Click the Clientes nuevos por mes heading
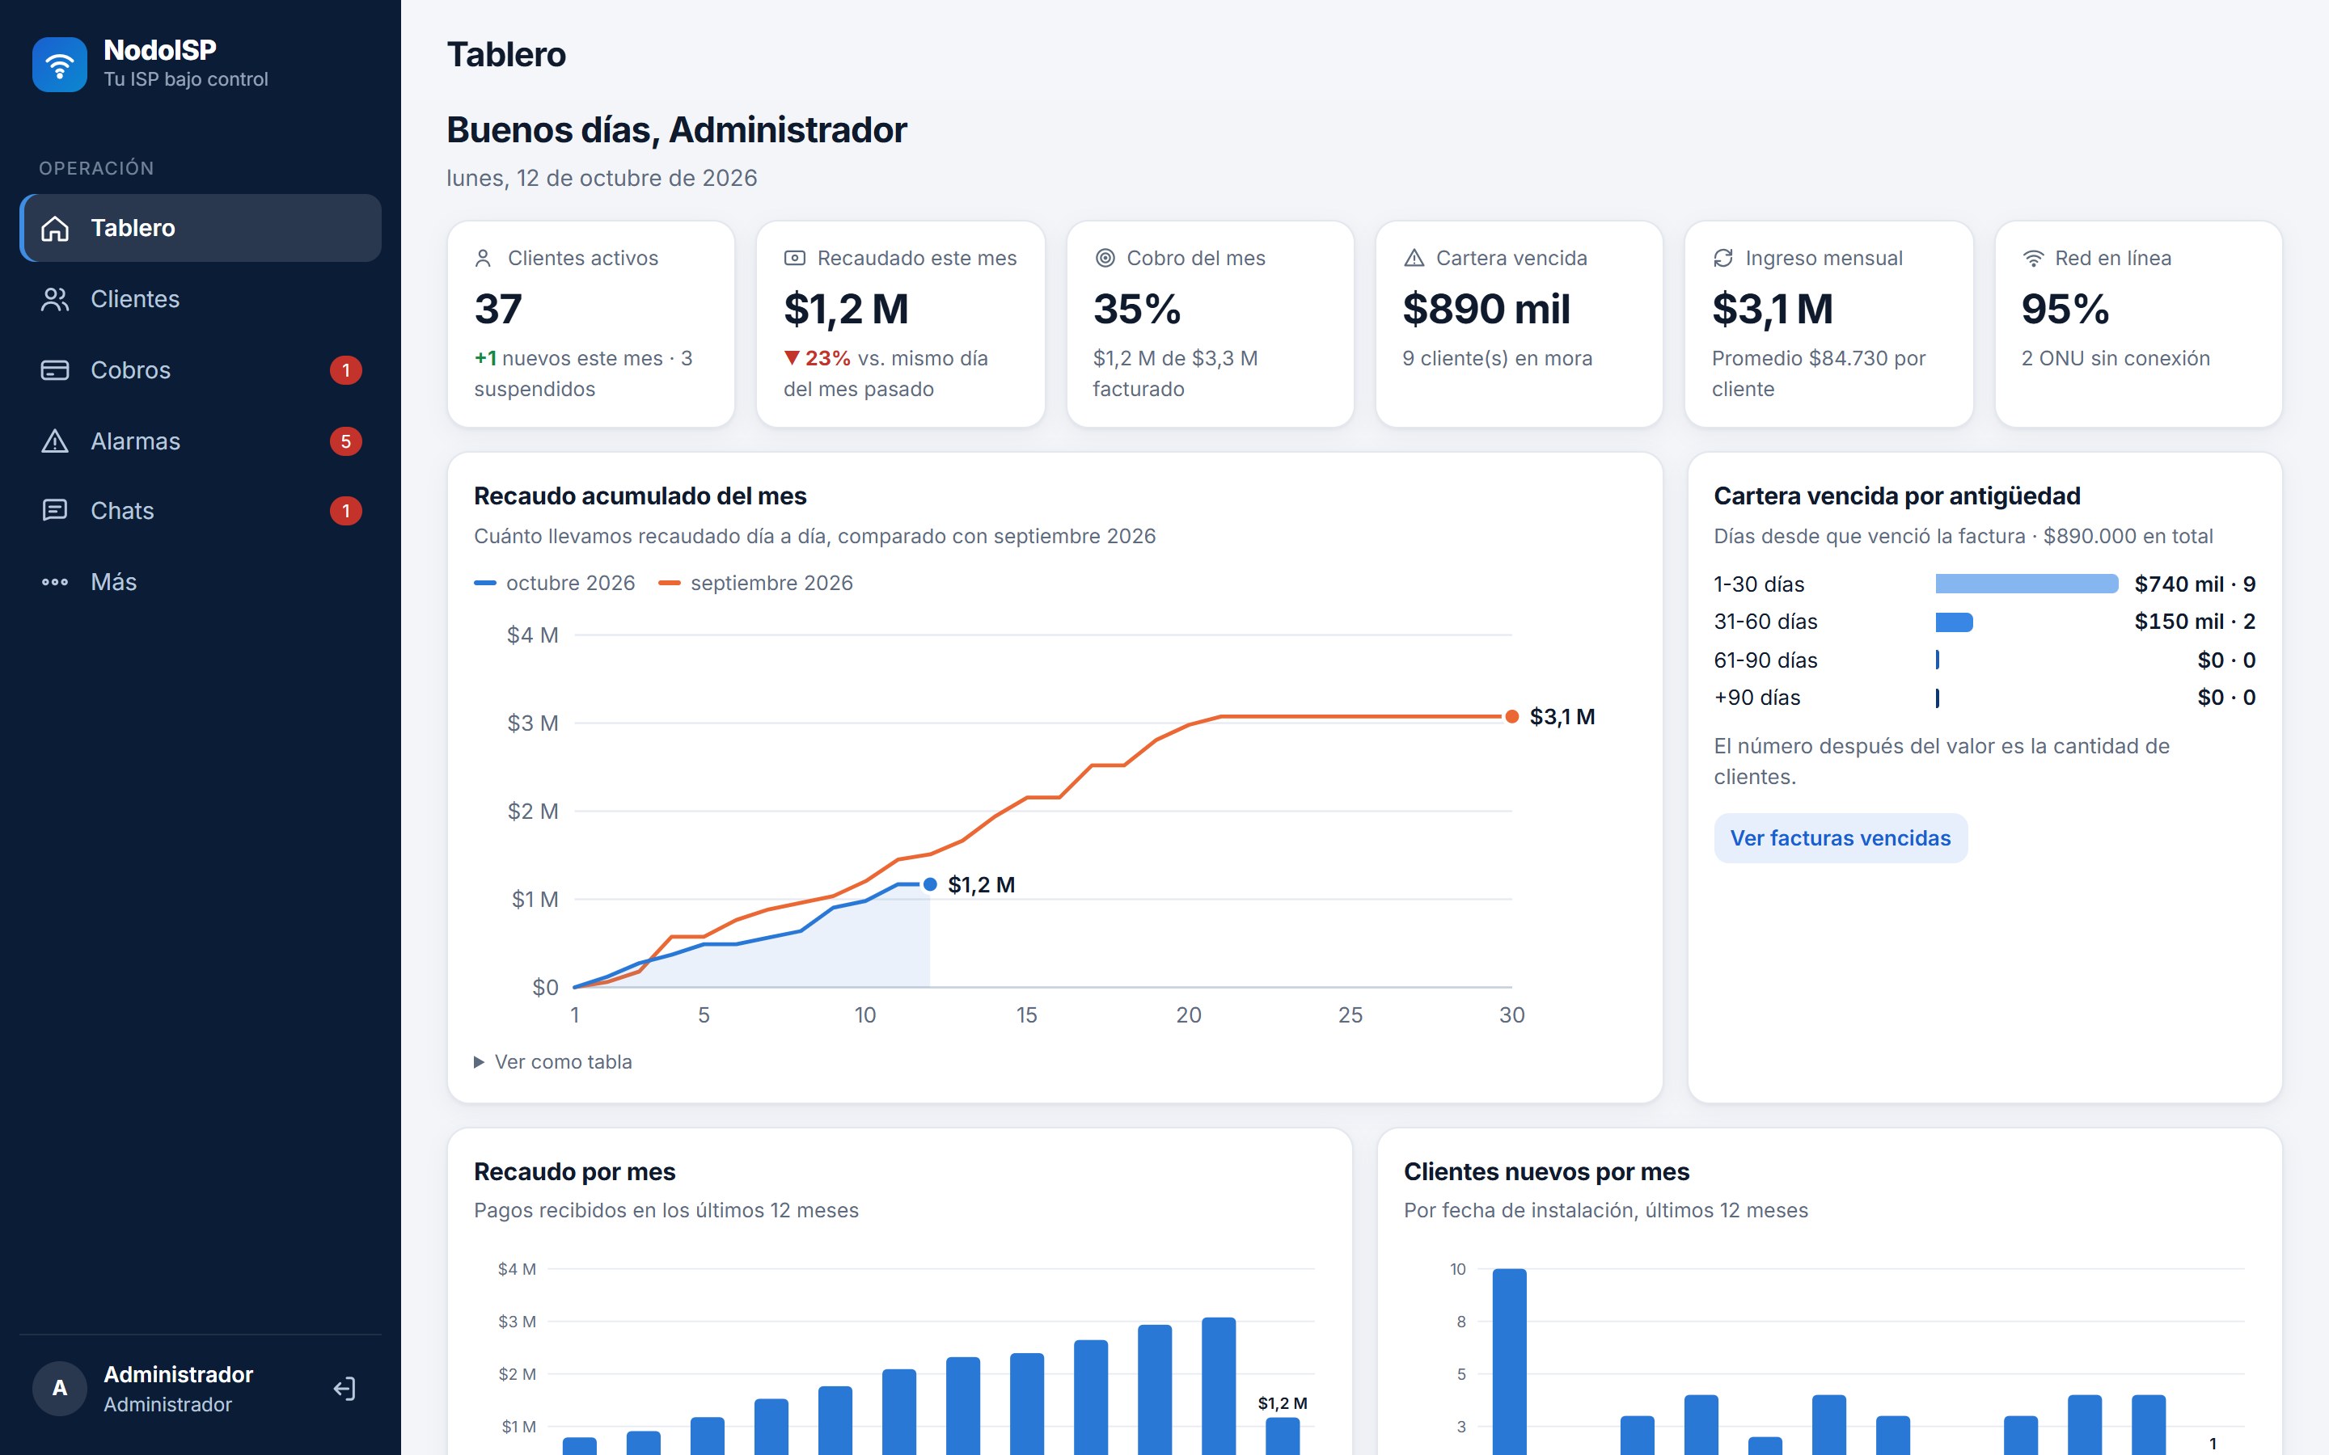The width and height of the screenshot is (2329, 1455). click(x=1546, y=1172)
